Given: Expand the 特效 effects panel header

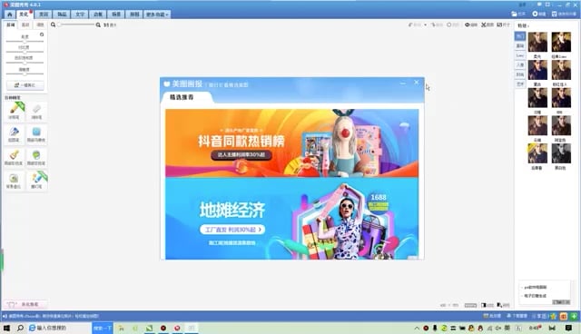Looking at the screenshot, I should (x=523, y=25).
